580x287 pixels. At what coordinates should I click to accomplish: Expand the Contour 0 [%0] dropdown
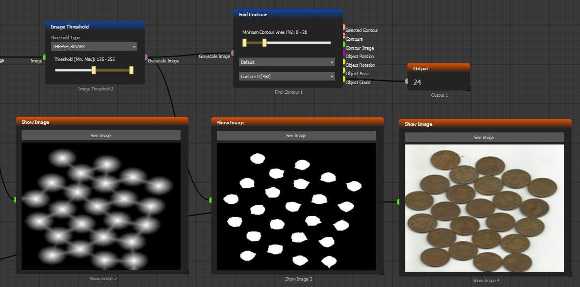[287, 76]
